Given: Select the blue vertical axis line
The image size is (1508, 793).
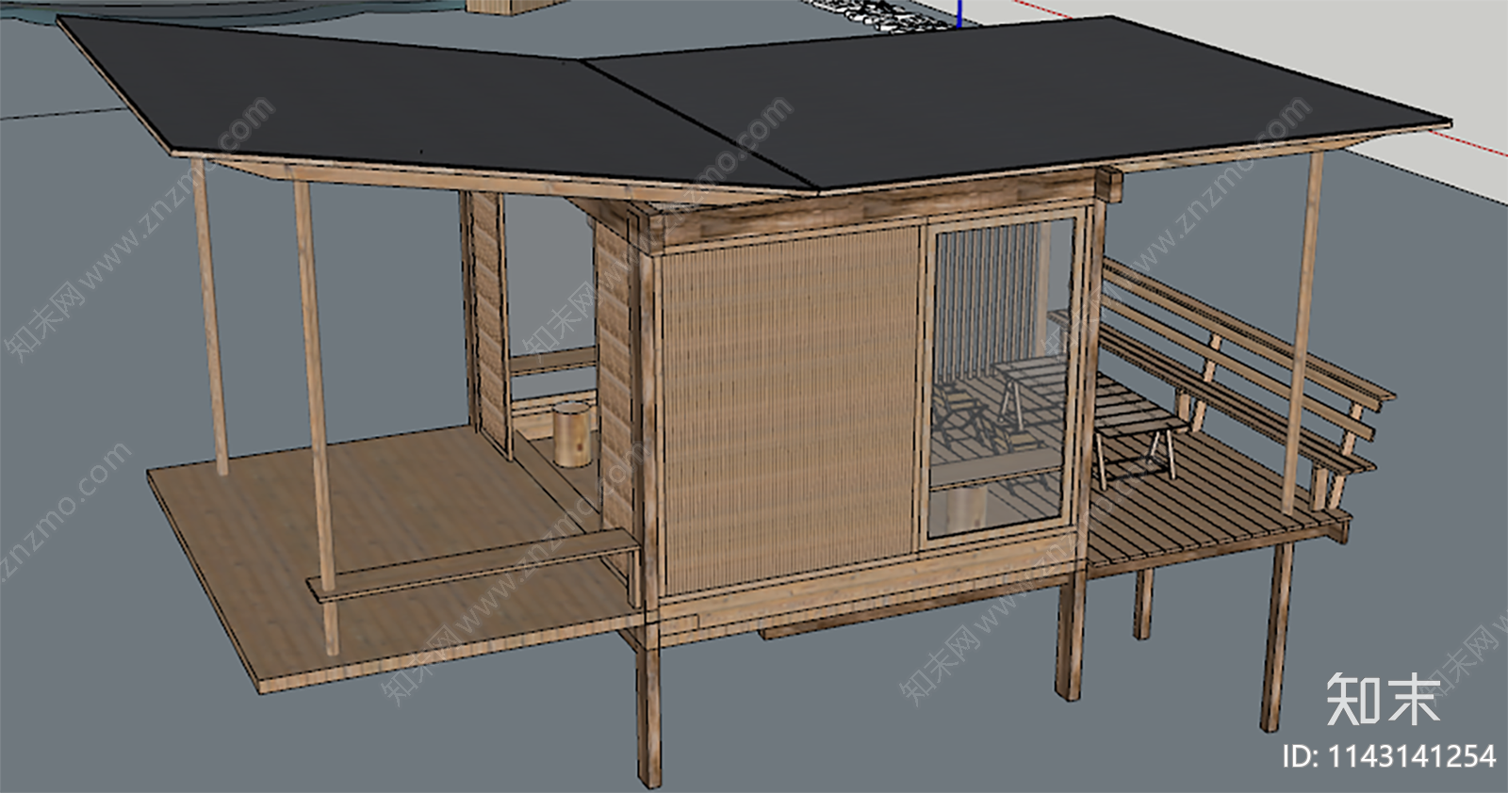Looking at the screenshot, I should click(x=958, y=11).
